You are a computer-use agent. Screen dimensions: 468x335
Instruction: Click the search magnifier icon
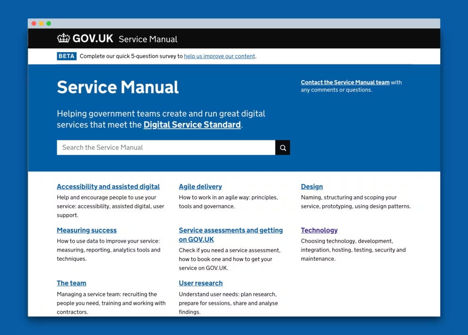tap(282, 147)
